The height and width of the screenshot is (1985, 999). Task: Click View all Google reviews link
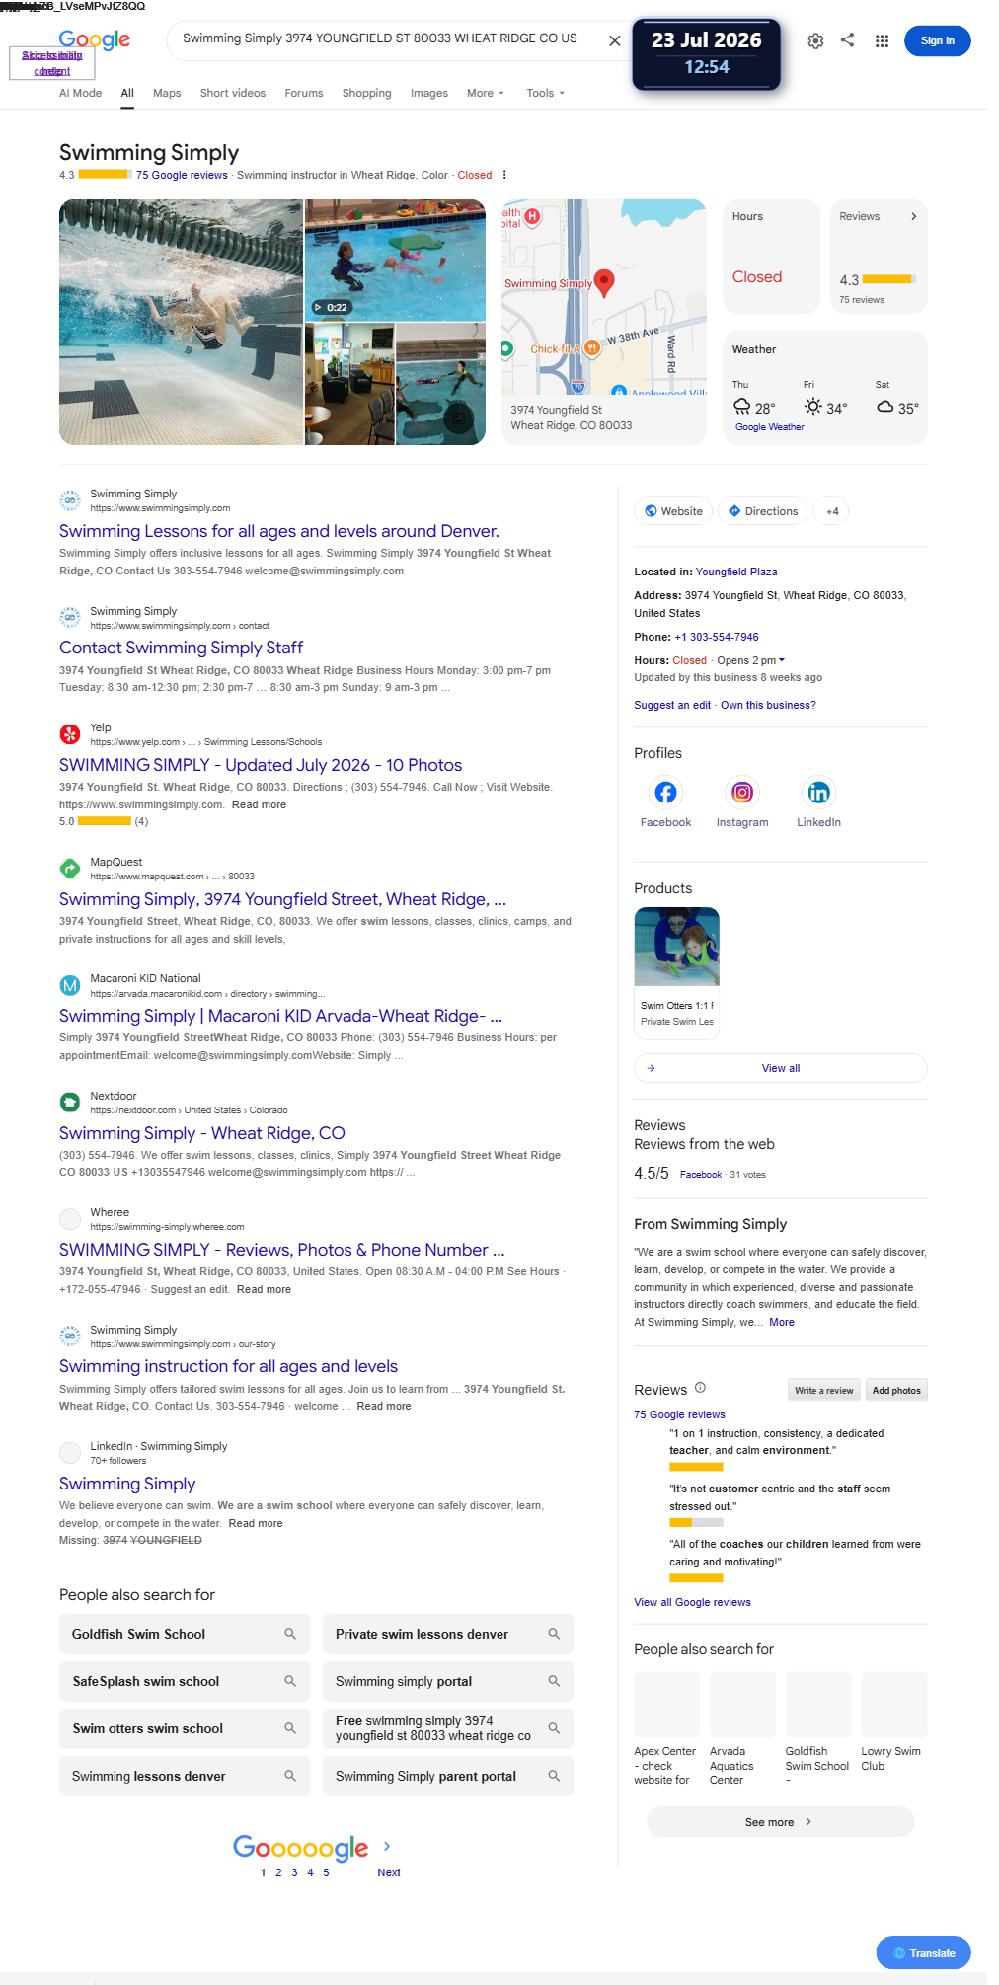[x=692, y=1602]
